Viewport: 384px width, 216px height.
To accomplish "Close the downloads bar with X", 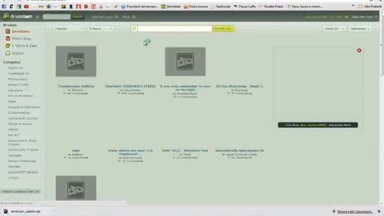I will pos(379,211).
